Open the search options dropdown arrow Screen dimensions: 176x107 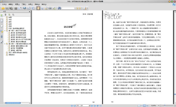(87, 8)
